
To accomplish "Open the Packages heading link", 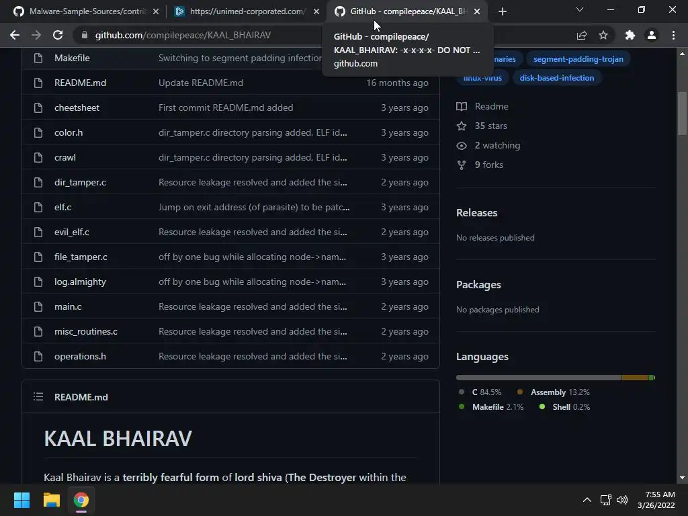I will pyautogui.click(x=478, y=285).
